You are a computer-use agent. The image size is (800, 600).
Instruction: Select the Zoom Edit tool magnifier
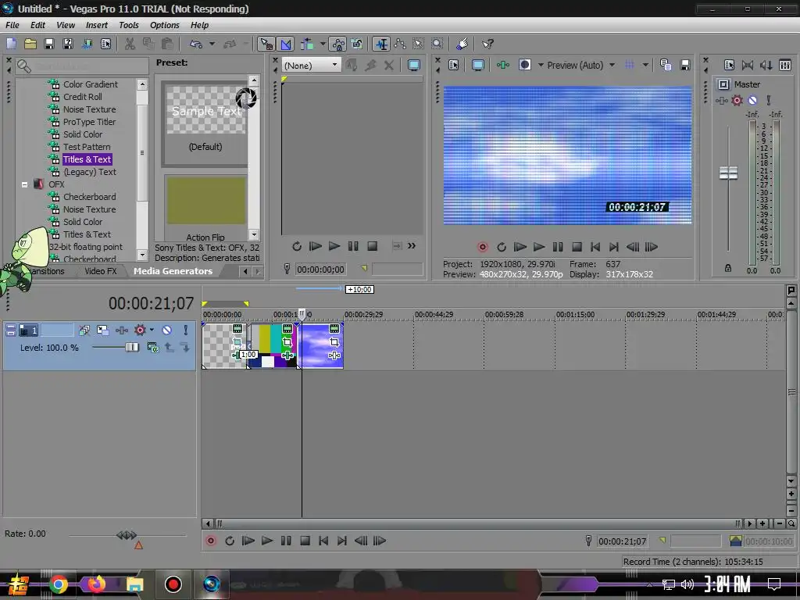click(437, 44)
